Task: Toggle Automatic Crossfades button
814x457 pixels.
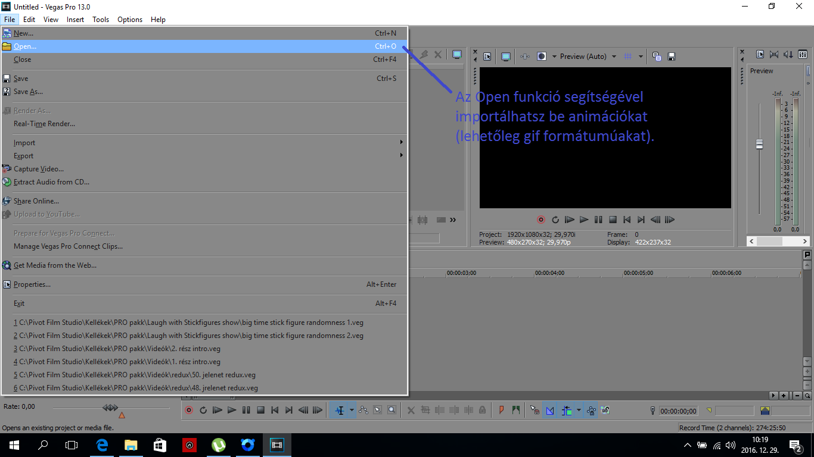Action: click(x=550, y=410)
